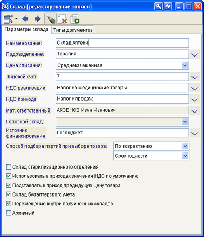204x237 pixels.
Task: Go to the previous record with left arrow
Action: click(x=25, y=19)
